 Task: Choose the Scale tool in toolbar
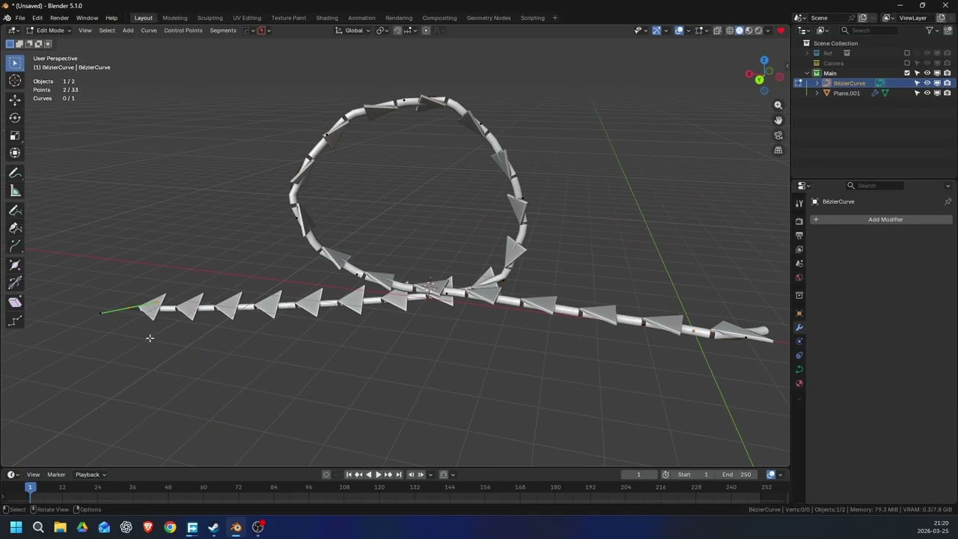[x=15, y=135]
